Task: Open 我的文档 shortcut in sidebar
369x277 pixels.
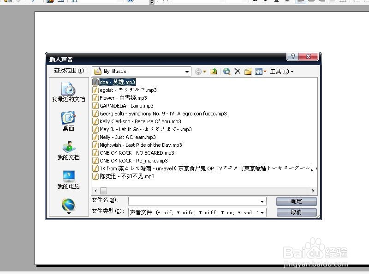Action: pos(68,151)
